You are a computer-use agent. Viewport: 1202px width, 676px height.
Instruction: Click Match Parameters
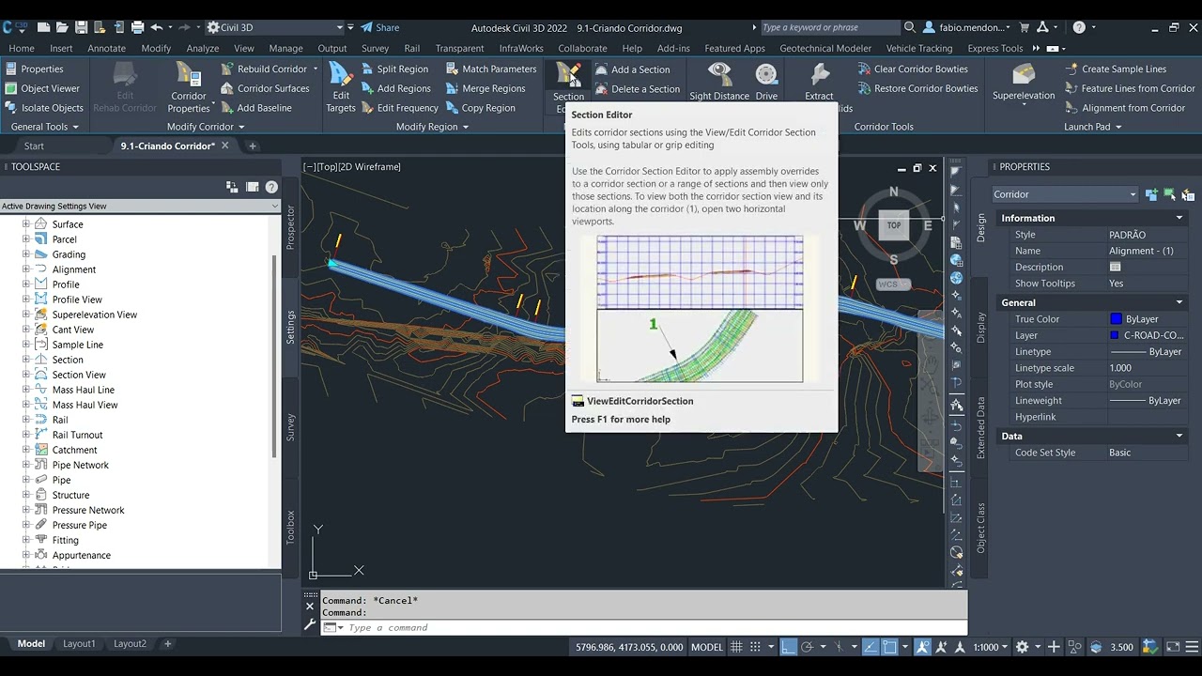click(x=490, y=69)
